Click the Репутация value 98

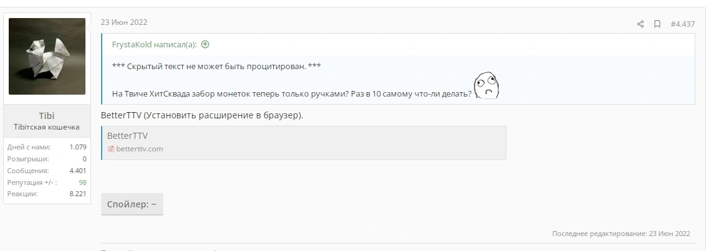pos(82,182)
